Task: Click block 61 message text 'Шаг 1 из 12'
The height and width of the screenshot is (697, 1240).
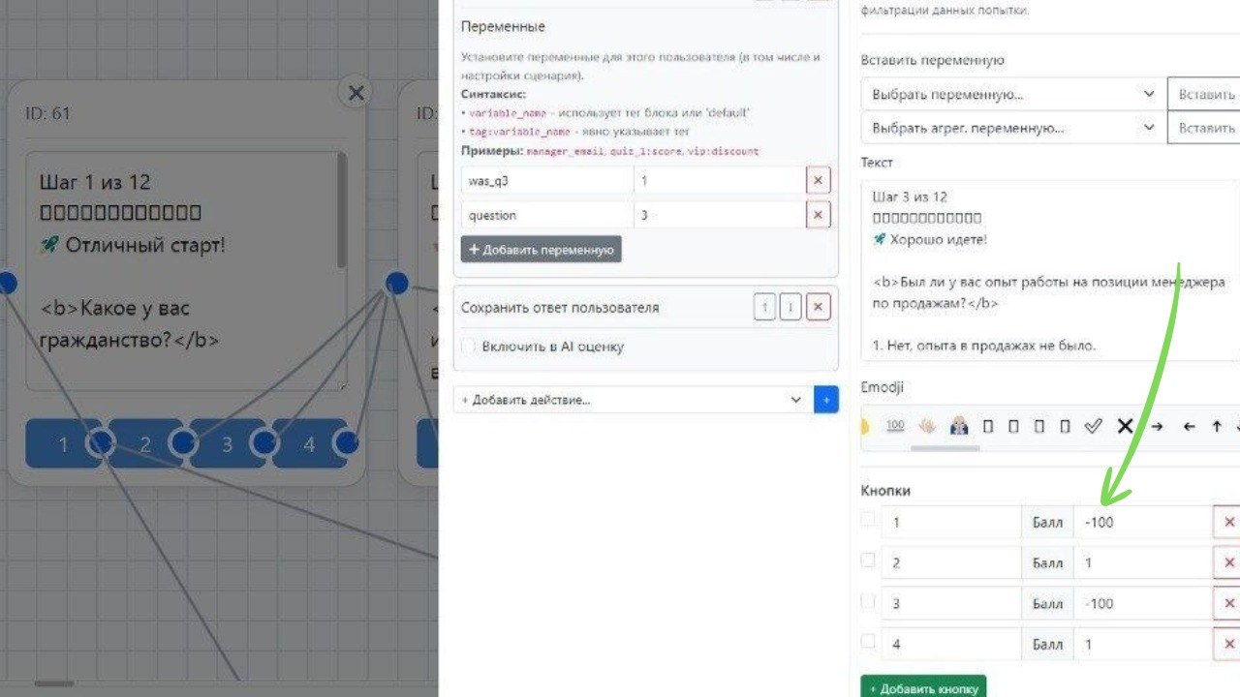Action: tap(95, 182)
